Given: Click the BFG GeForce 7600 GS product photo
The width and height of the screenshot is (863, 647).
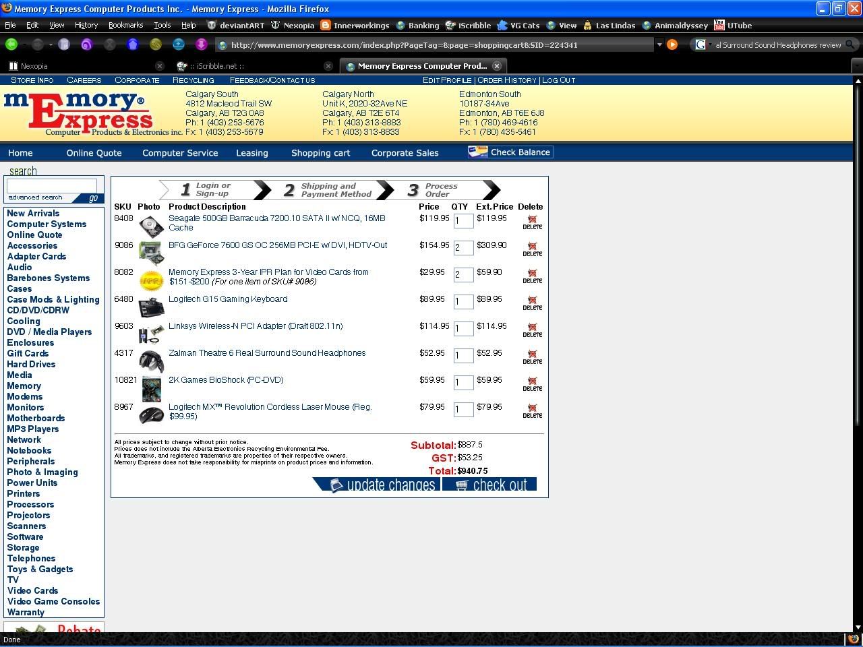Looking at the screenshot, I should [150, 252].
